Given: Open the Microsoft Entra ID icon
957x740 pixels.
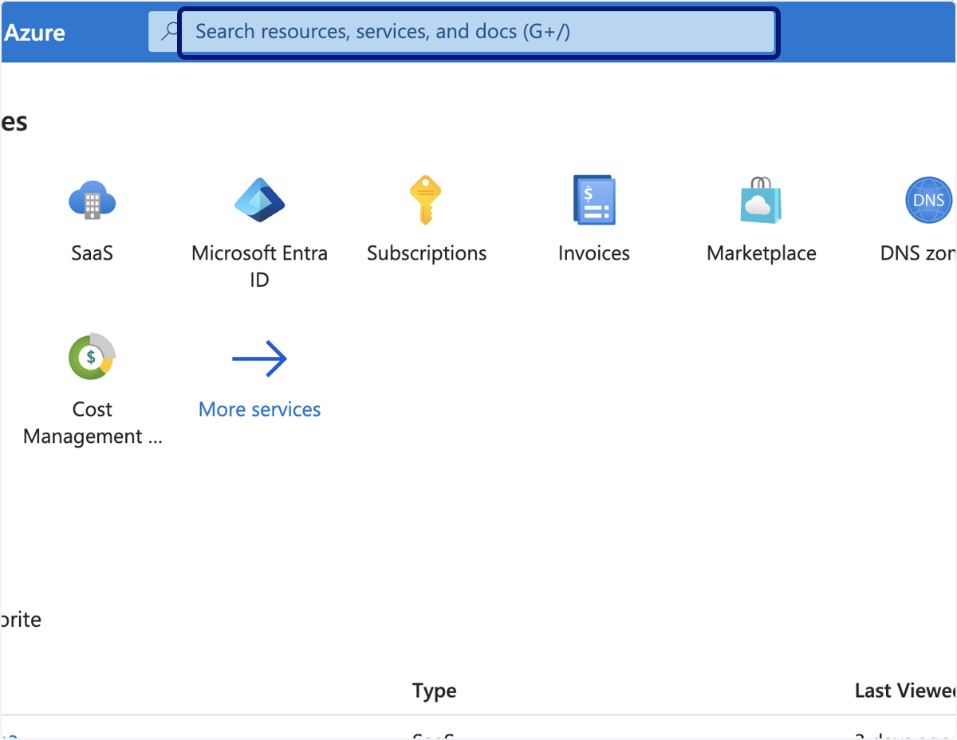Looking at the screenshot, I should pyautogui.click(x=259, y=199).
